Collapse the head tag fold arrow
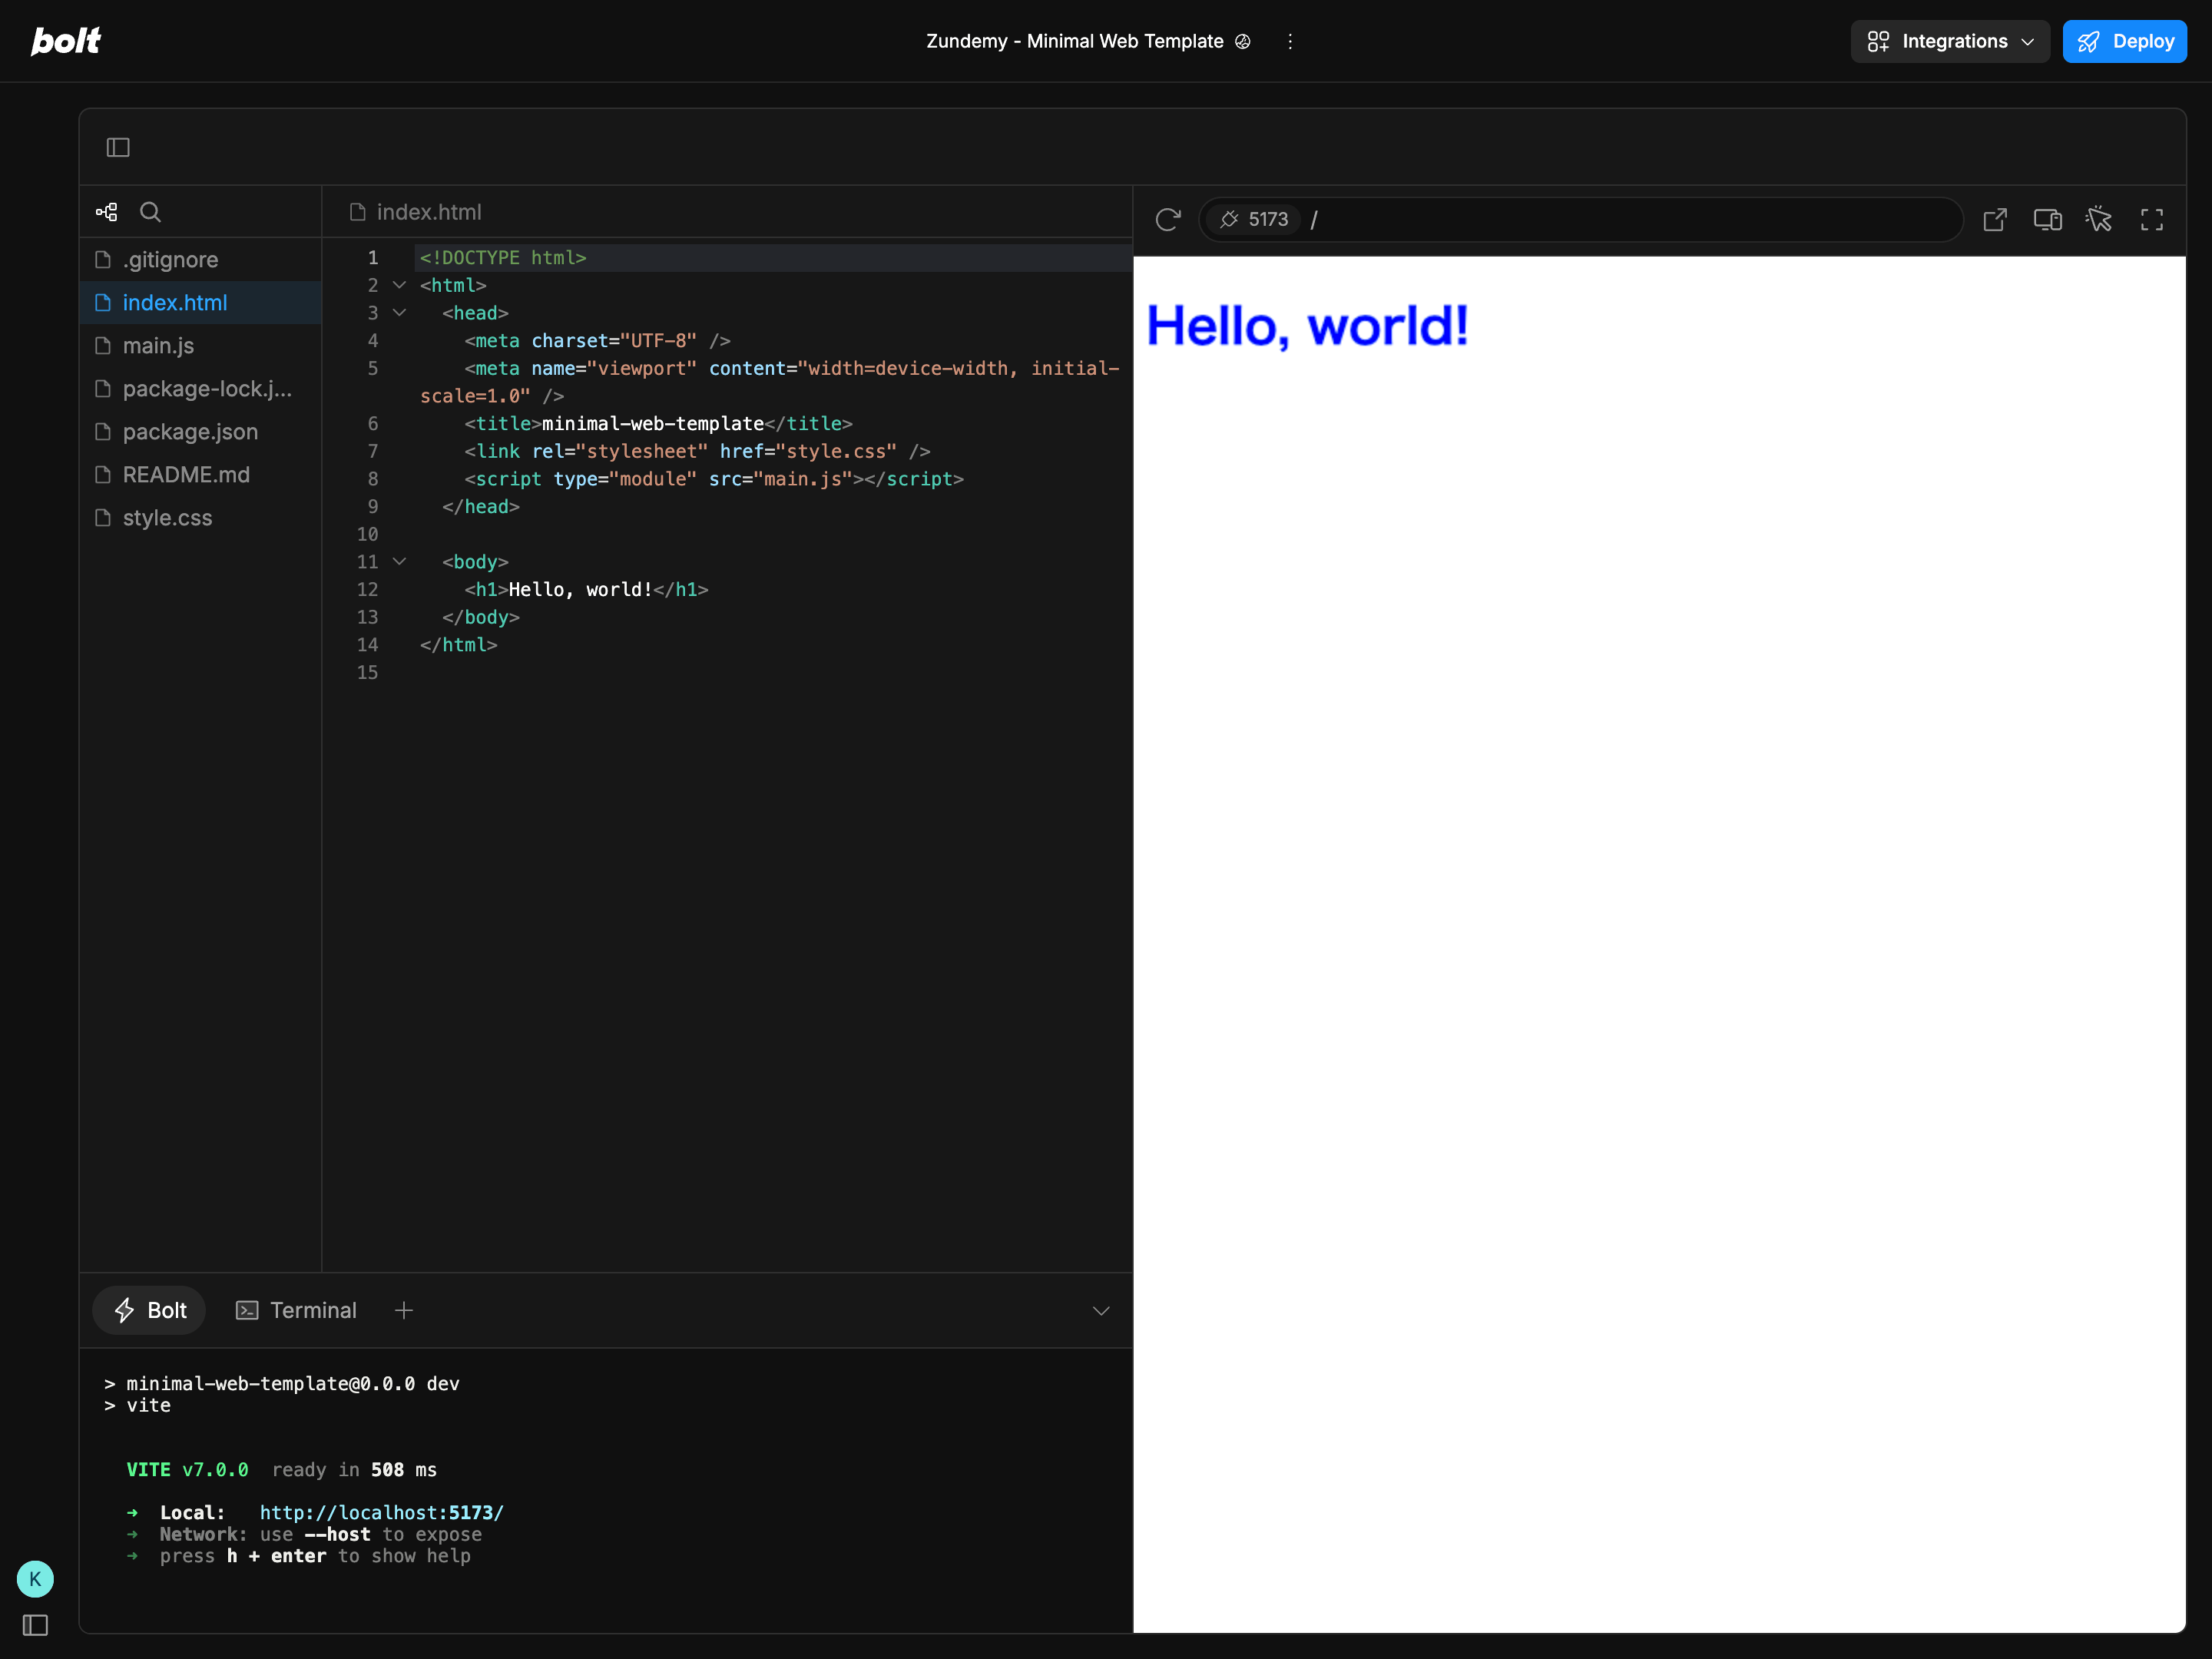2212x1659 pixels. click(x=399, y=313)
